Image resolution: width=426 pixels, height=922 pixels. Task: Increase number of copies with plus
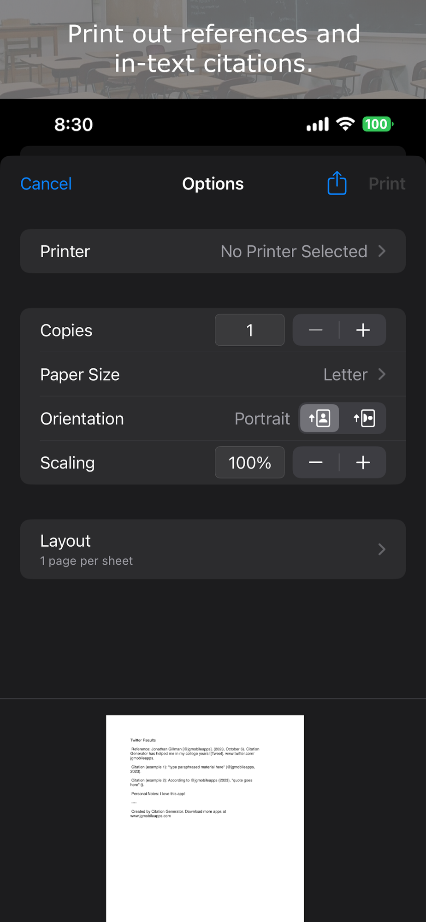(363, 330)
